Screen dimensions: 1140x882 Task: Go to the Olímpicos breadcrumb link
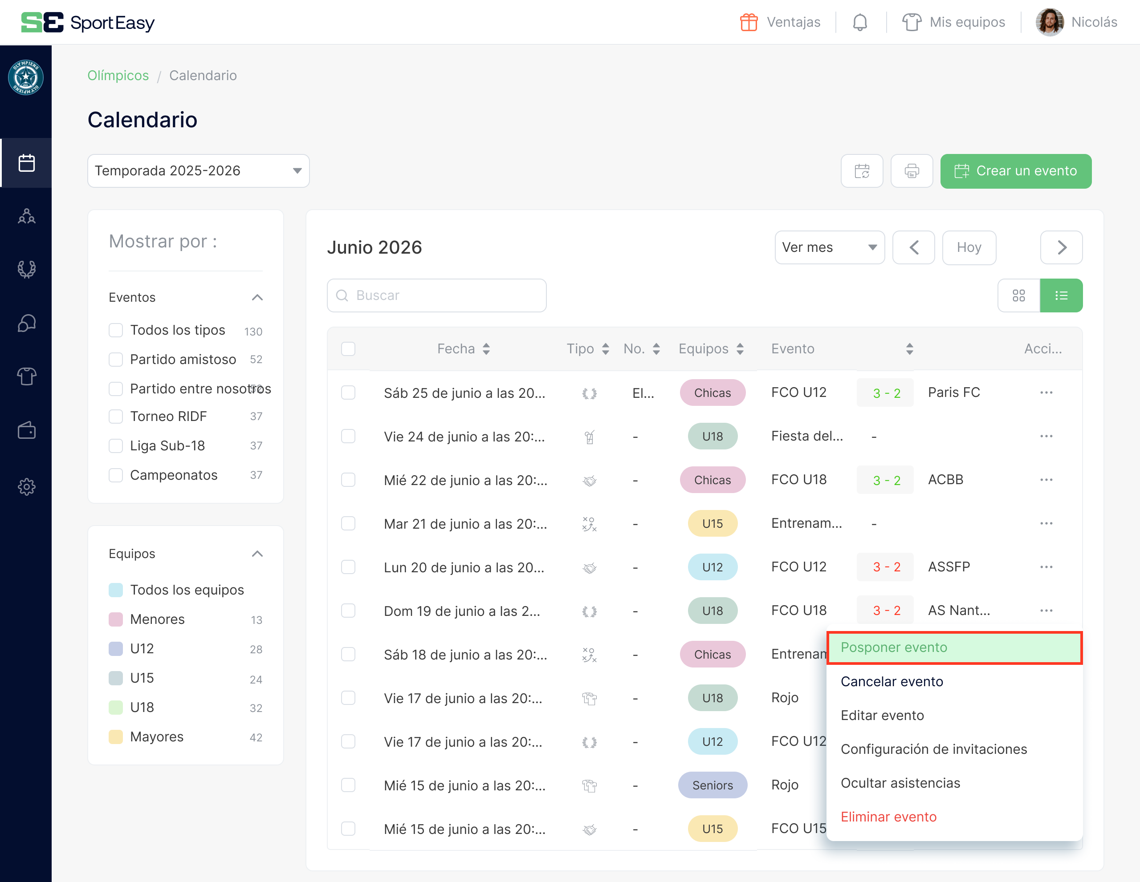click(118, 76)
